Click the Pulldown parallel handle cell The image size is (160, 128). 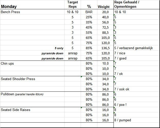(x=22, y=94)
